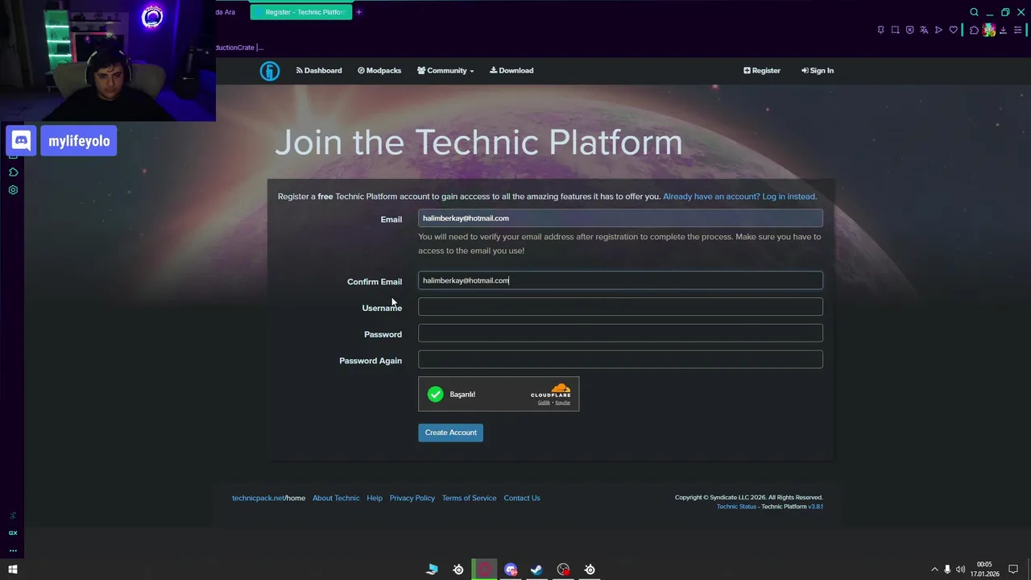The image size is (1031, 580).
Task: Open OBS Studio from the taskbar
Action: tap(563, 570)
